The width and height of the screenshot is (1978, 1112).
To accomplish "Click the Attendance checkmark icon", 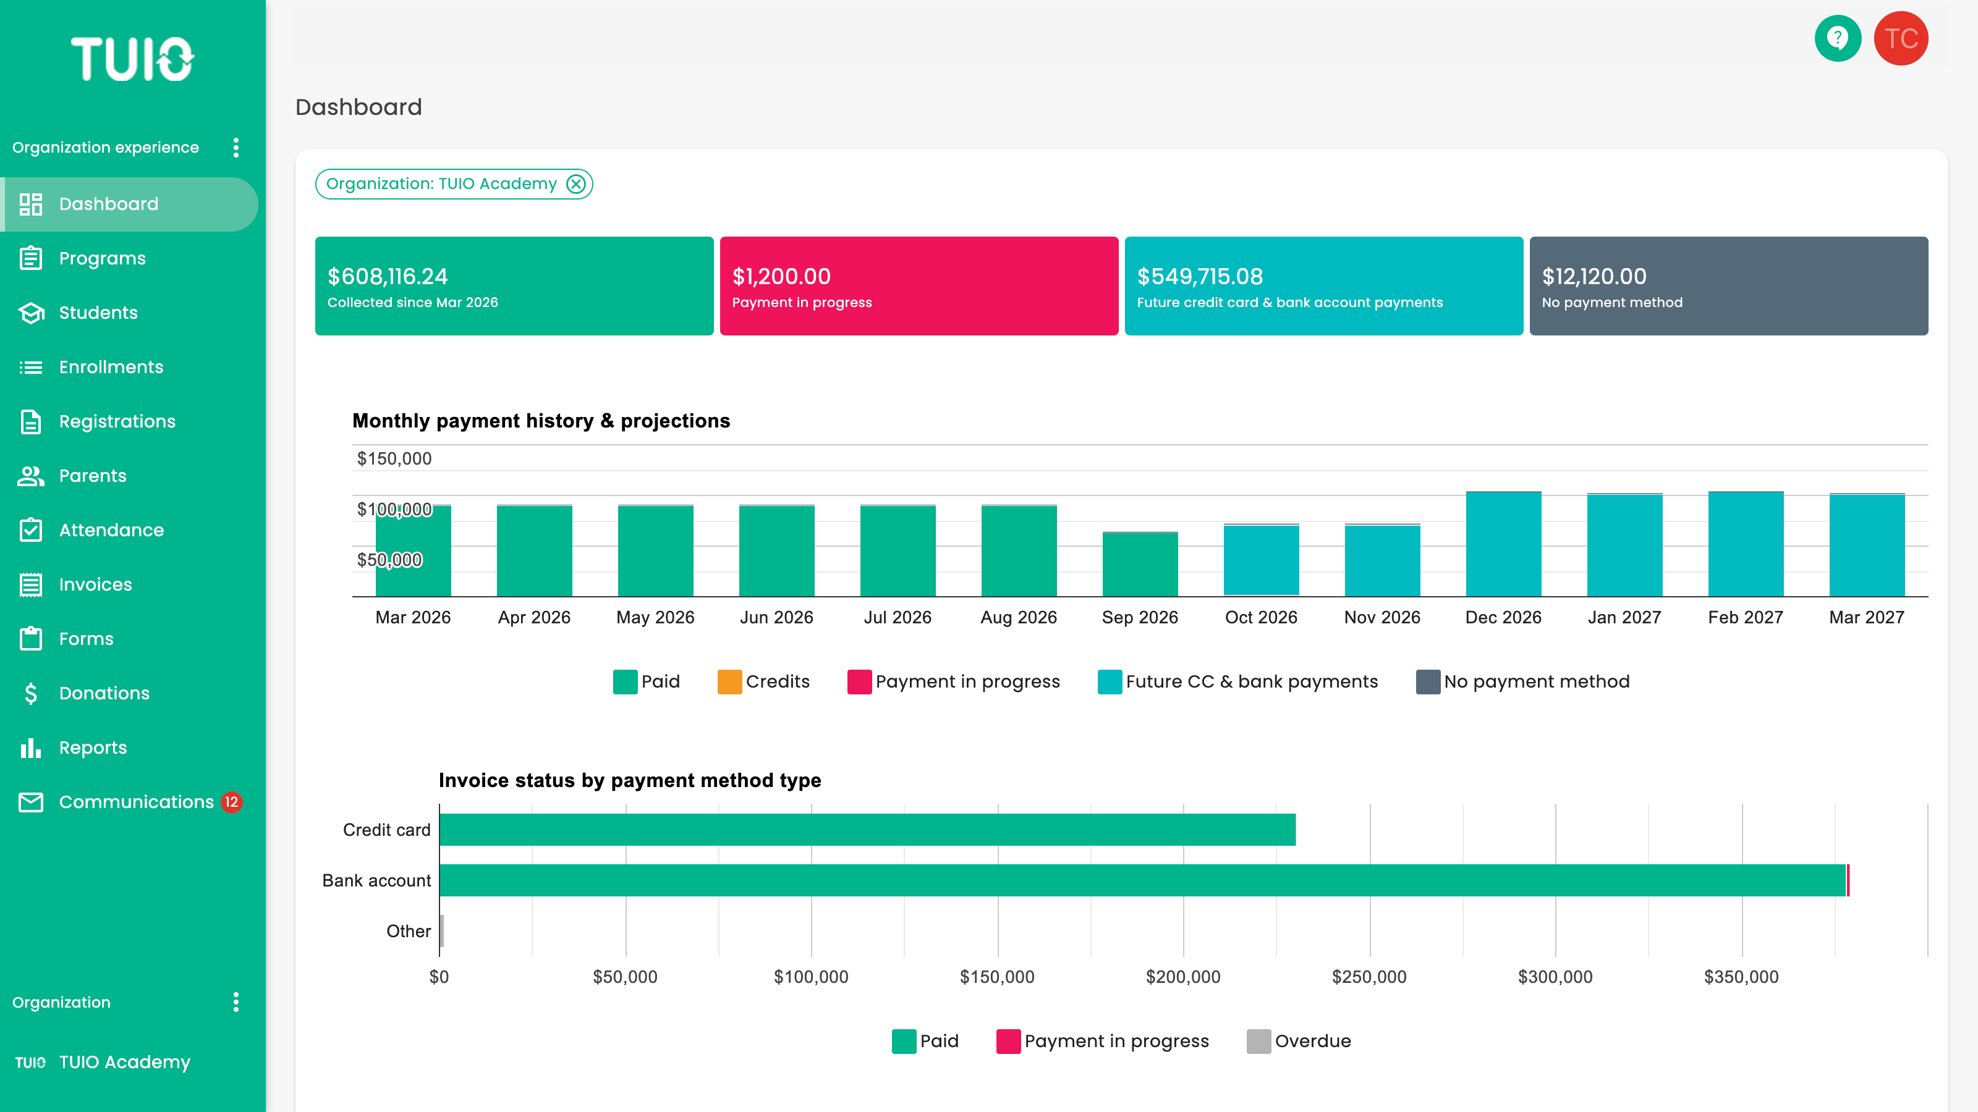I will [x=31, y=530].
